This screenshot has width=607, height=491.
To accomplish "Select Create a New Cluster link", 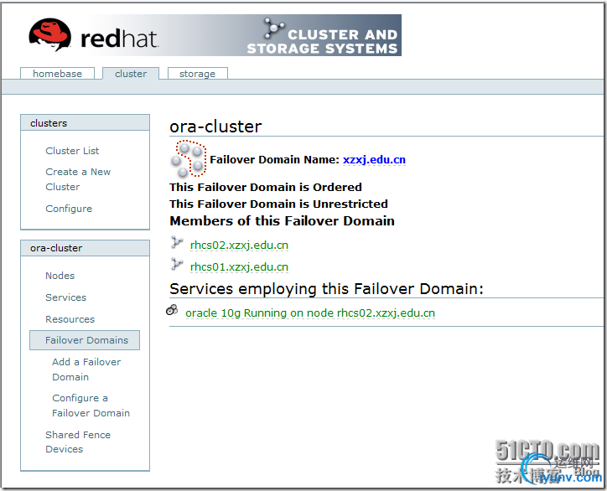I will click(78, 179).
